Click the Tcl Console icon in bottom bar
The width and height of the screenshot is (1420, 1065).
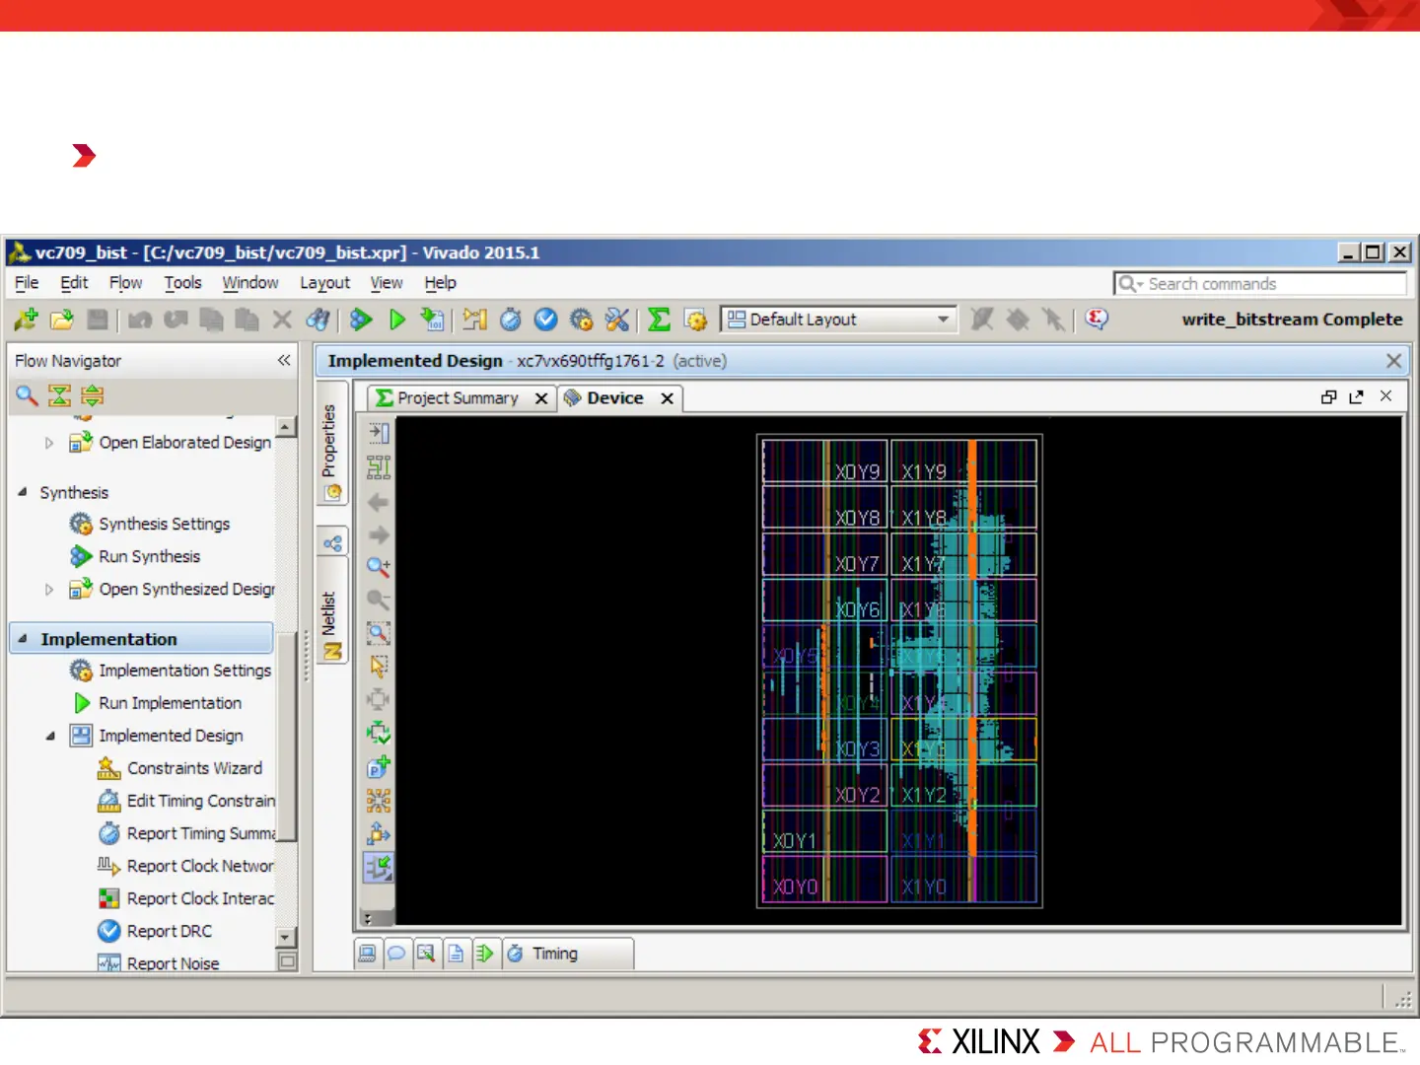tap(367, 954)
